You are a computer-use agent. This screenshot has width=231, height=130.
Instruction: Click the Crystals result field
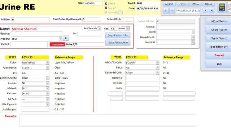coord(142,83)
